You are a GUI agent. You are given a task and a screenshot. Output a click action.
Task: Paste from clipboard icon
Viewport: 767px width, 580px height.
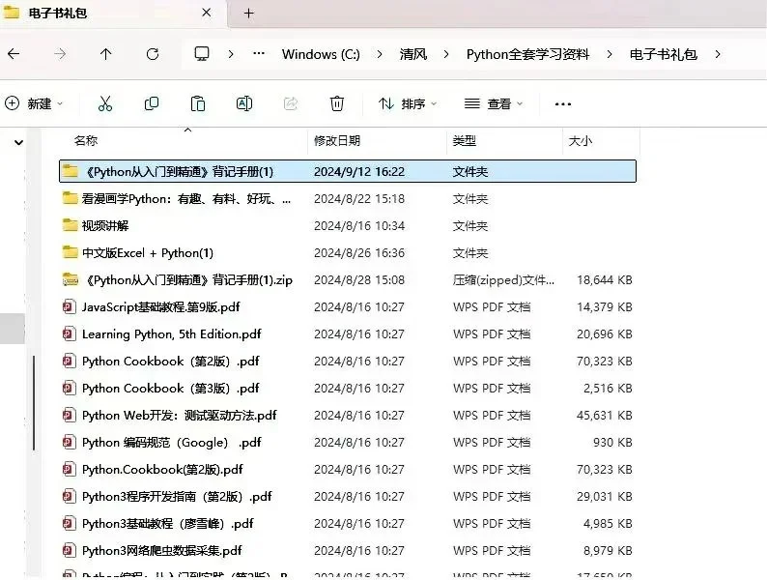coord(198,103)
